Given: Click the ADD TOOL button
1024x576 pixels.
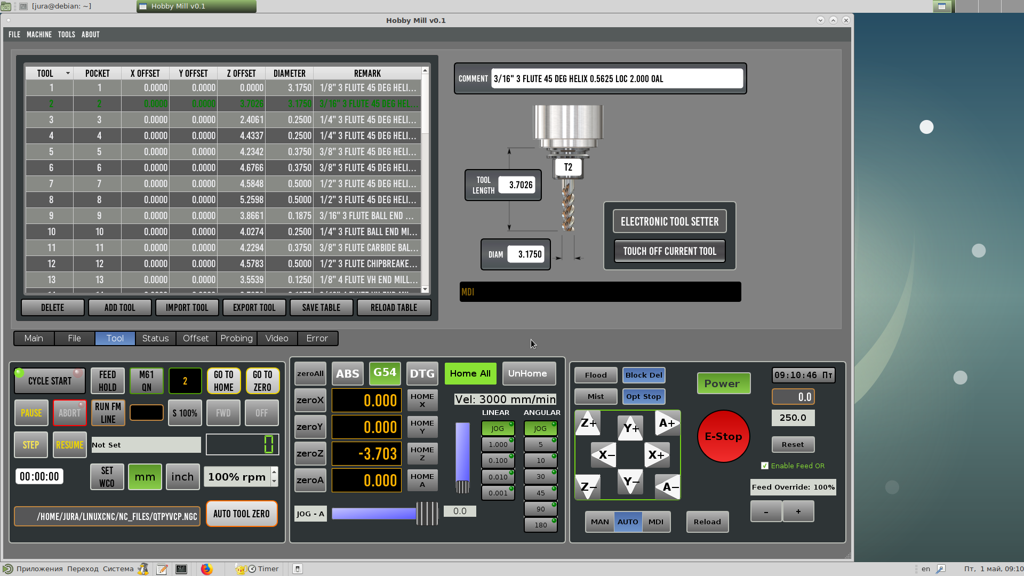Looking at the screenshot, I should pos(119,308).
